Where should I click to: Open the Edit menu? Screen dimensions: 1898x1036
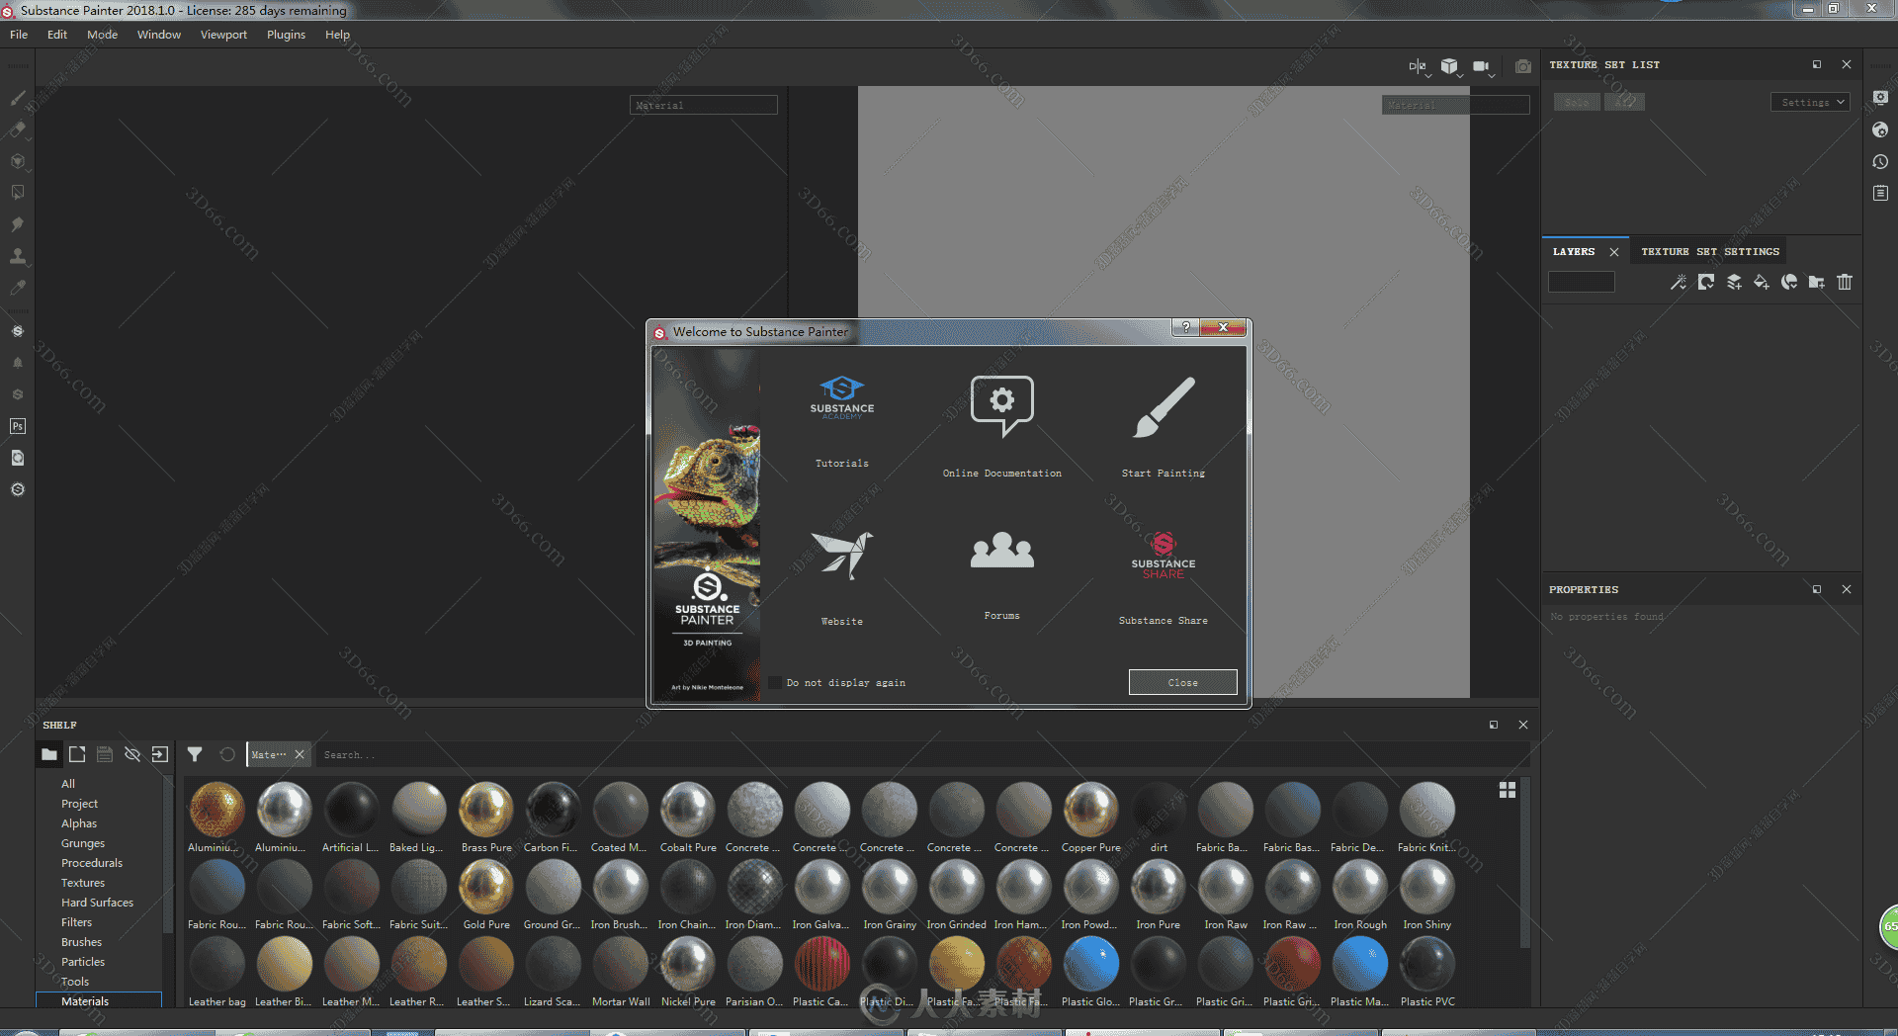pyautogui.click(x=57, y=35)
